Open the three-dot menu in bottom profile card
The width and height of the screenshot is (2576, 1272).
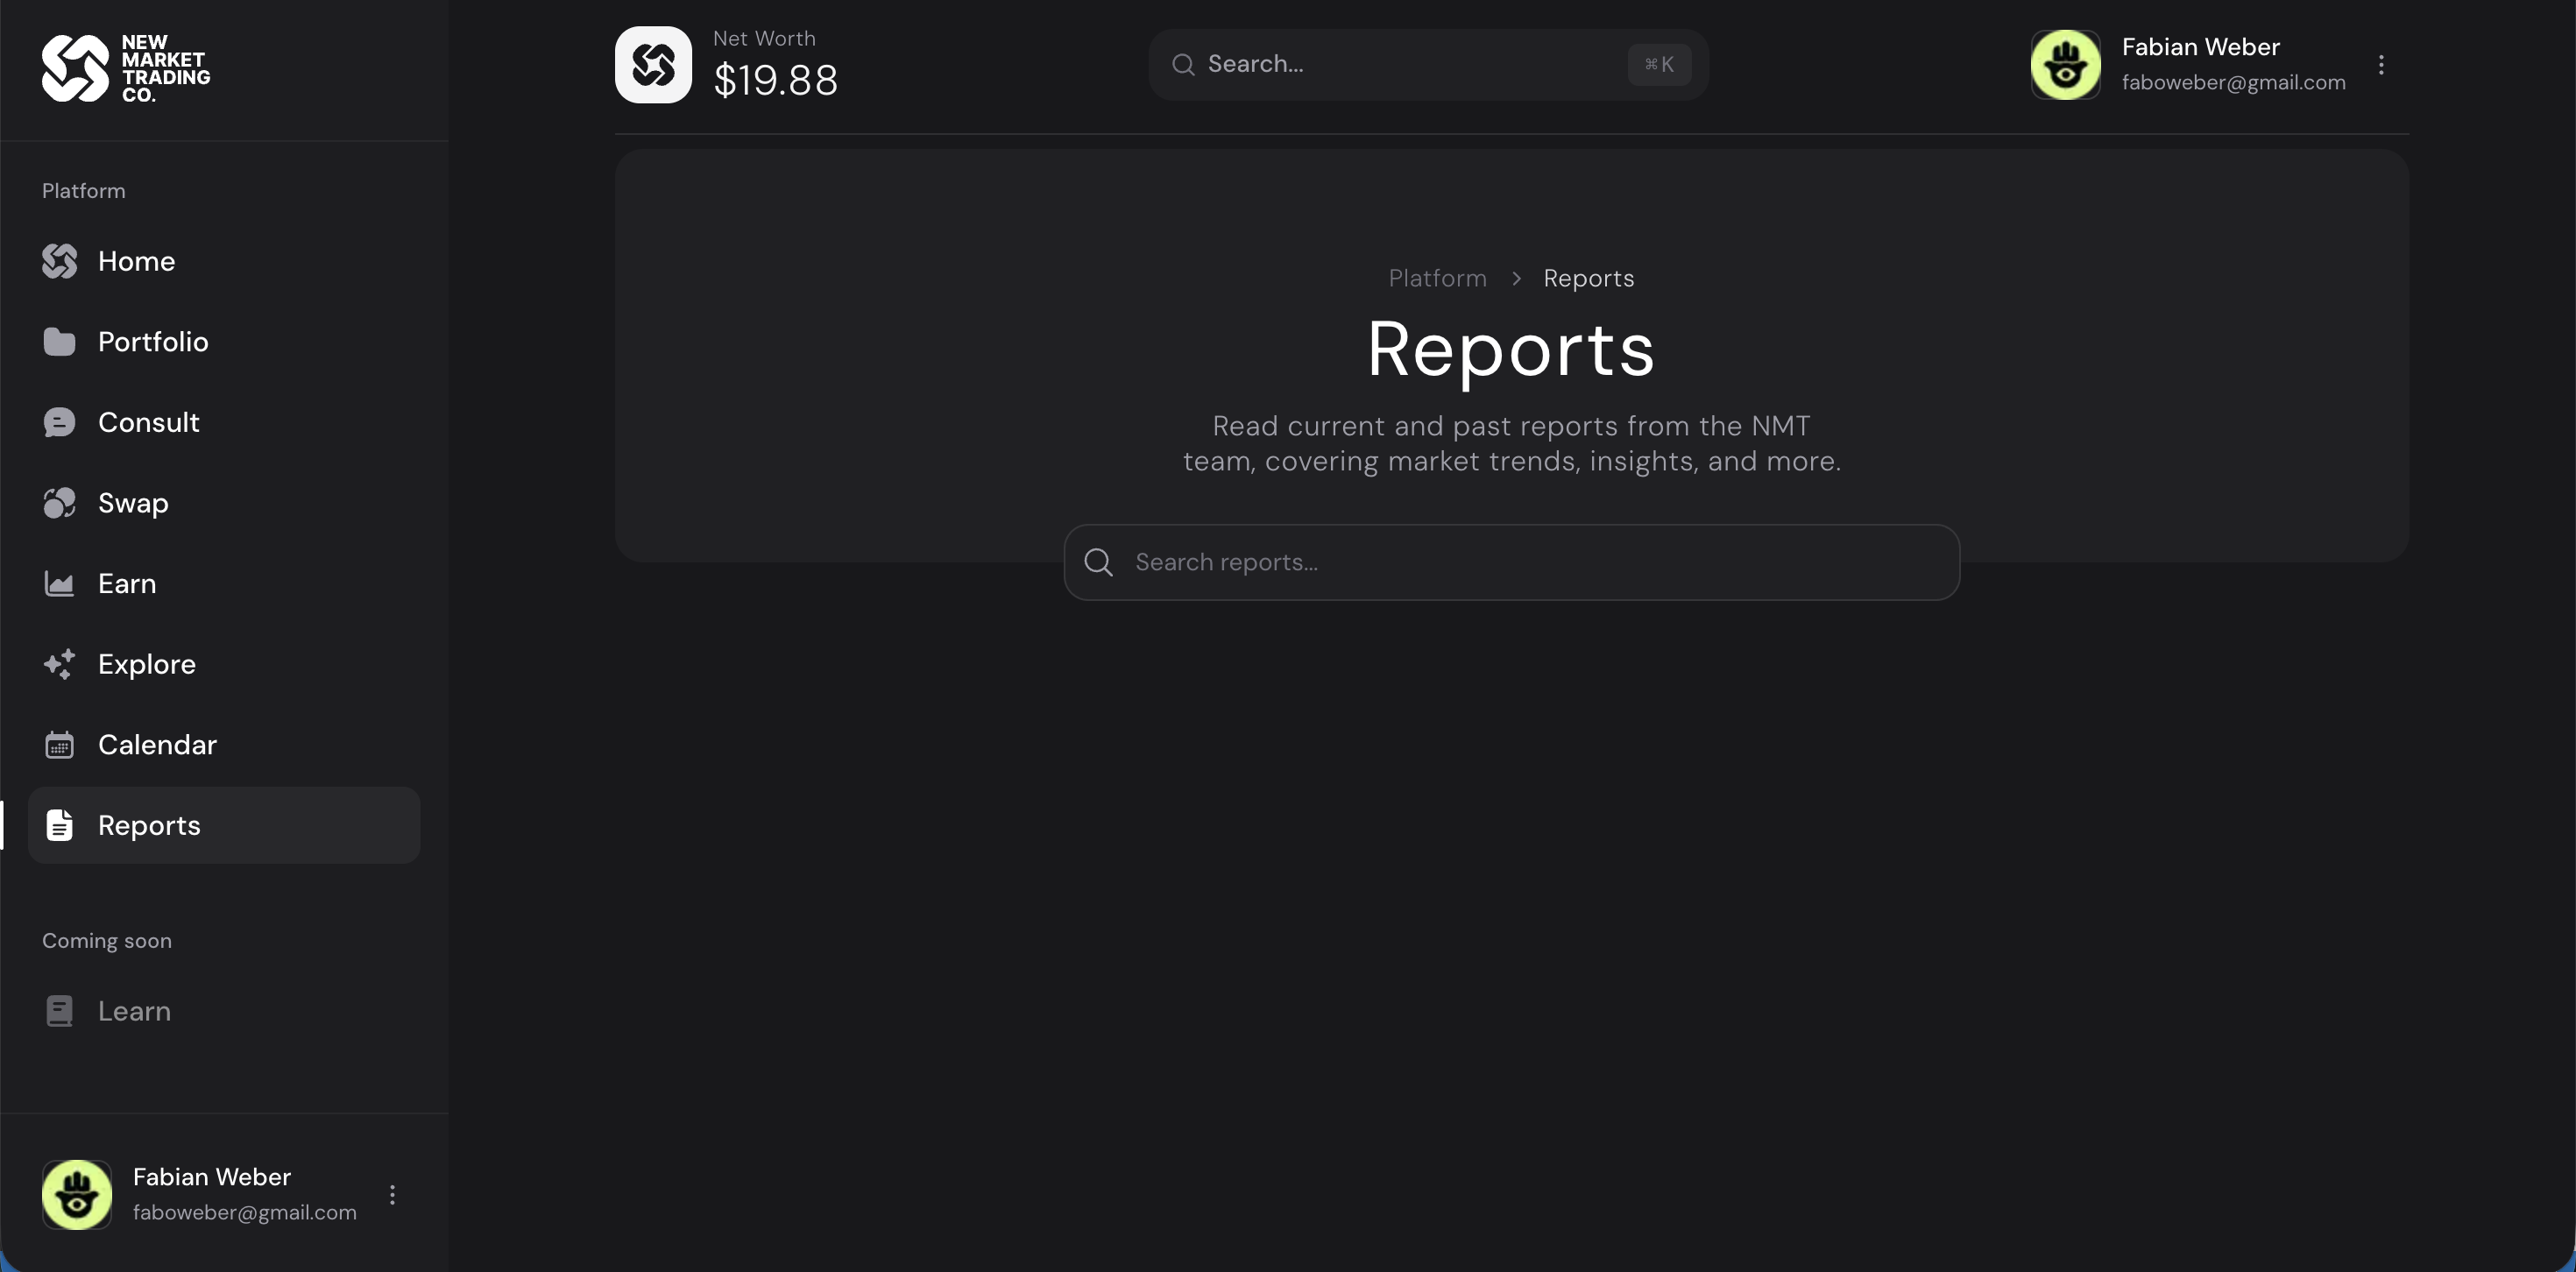coord(392,1194)
